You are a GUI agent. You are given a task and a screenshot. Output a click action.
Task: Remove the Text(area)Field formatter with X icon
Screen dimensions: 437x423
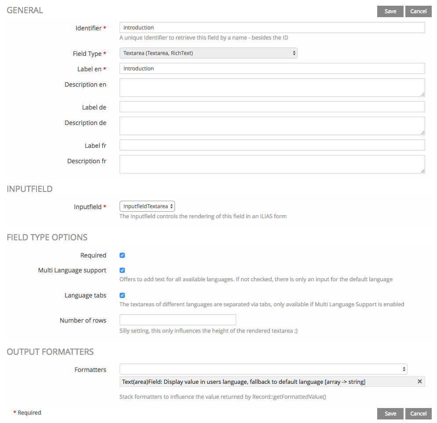(x=419, y=382)
